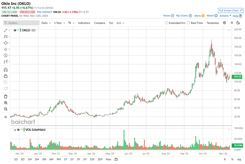Select the text list annotation tool
Image resolution: width=245 pixels, height=164 pixels.
tap(5, 37)
